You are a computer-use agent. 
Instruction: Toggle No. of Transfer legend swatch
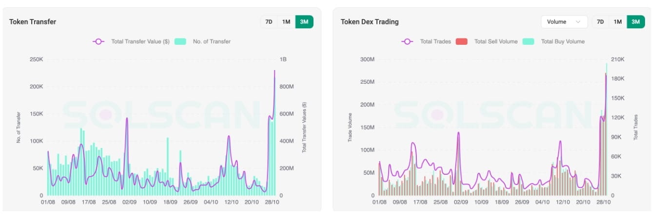tap(180, 42)
